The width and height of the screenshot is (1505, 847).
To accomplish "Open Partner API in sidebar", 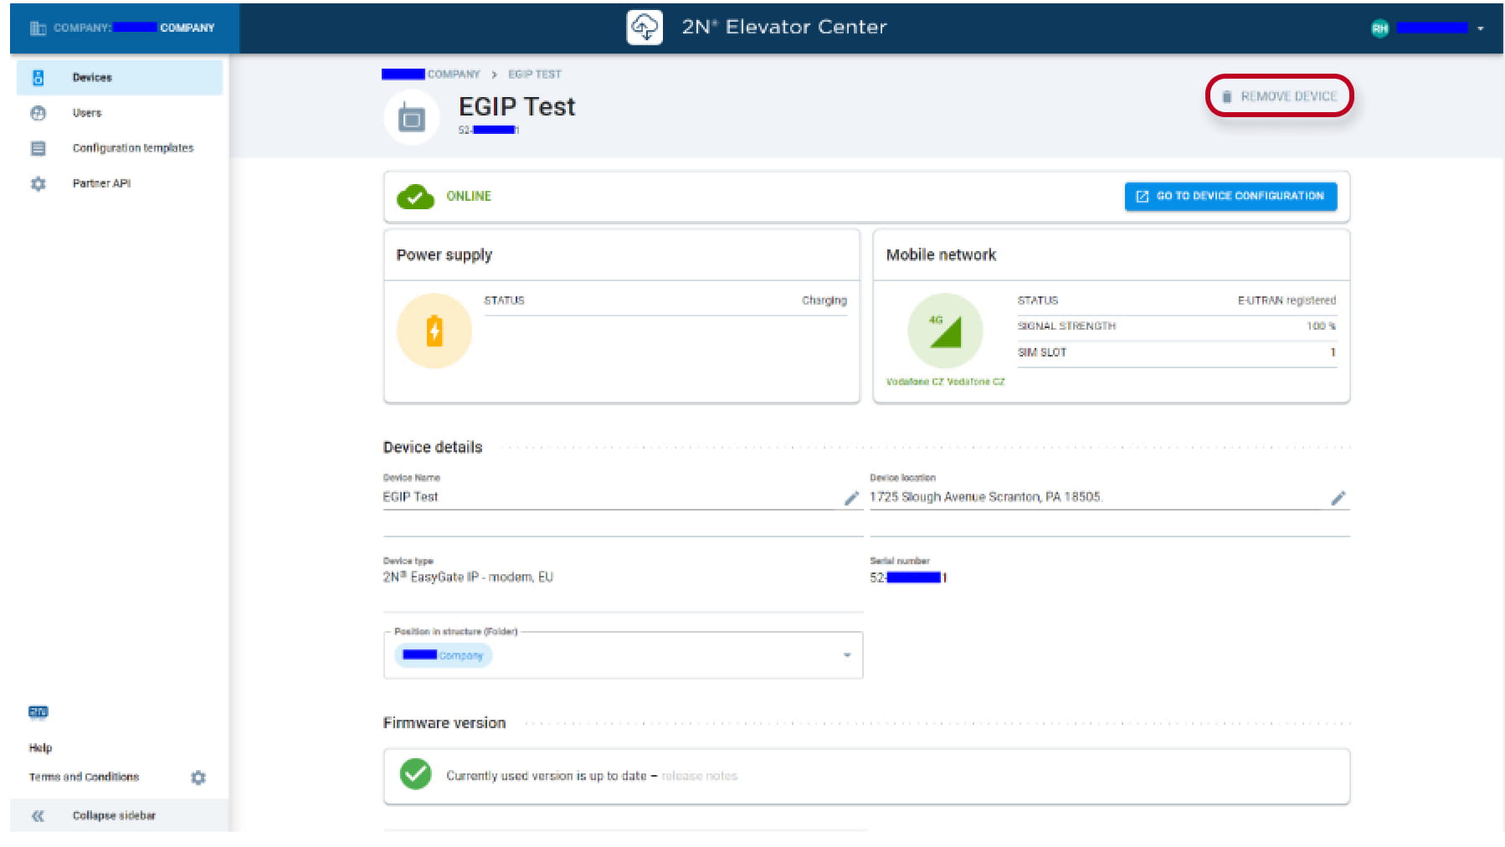I will point(120,183).
